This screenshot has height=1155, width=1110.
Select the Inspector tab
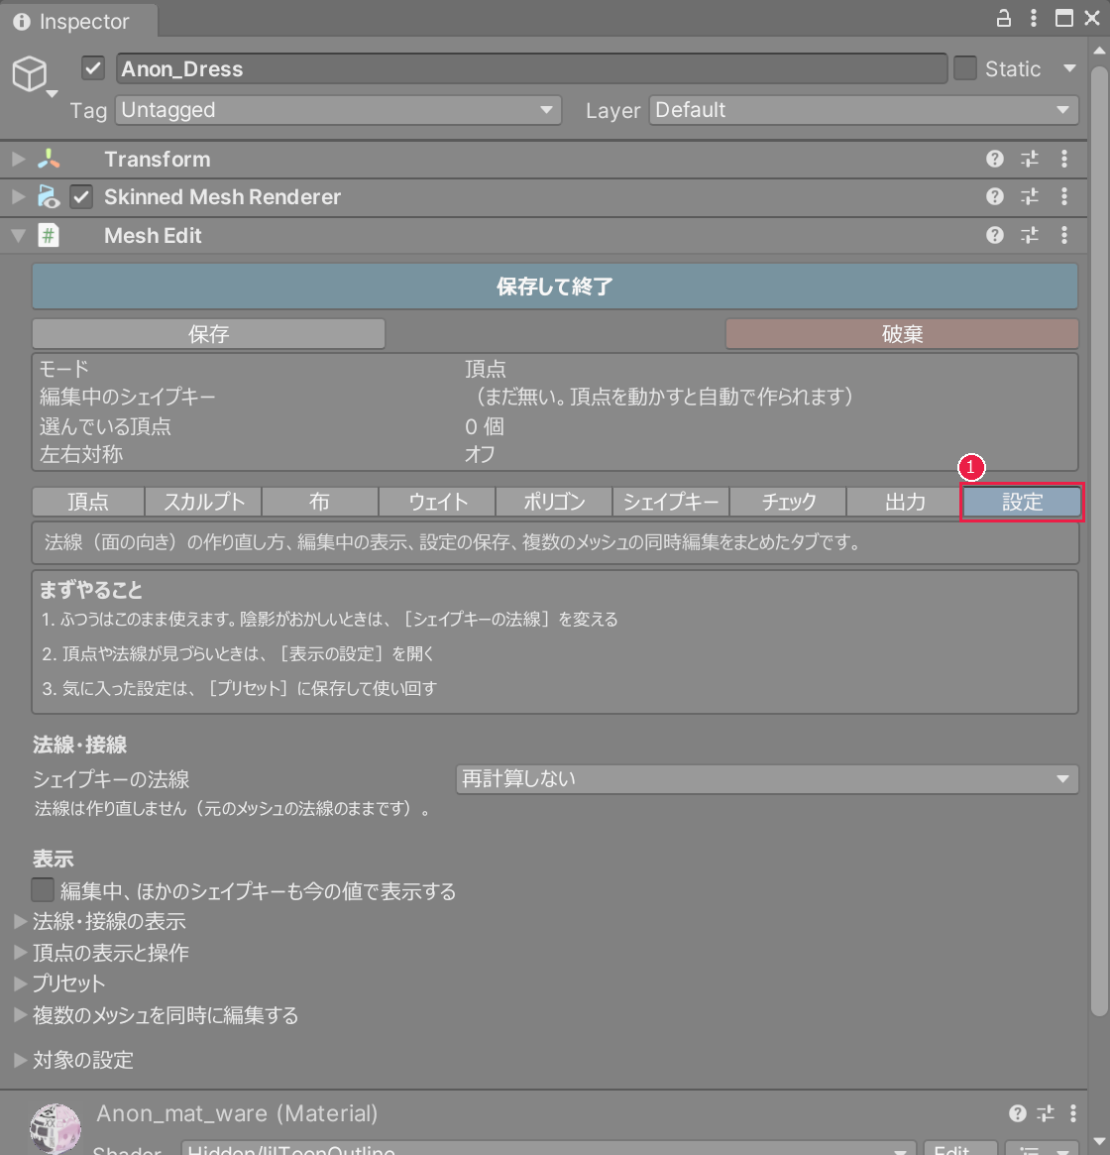pos(78,21)
